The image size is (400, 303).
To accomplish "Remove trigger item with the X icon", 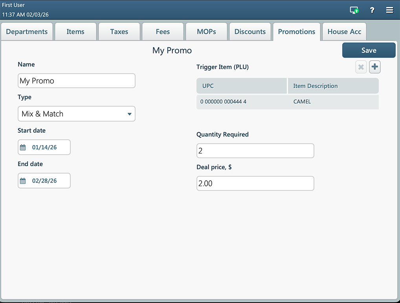I will 361,67.
